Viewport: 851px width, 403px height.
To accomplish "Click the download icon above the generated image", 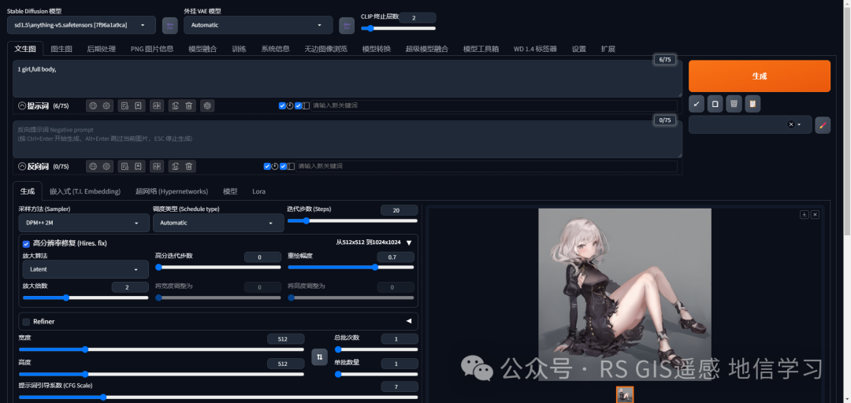I will pyautogui.click(x=805, y=214).
